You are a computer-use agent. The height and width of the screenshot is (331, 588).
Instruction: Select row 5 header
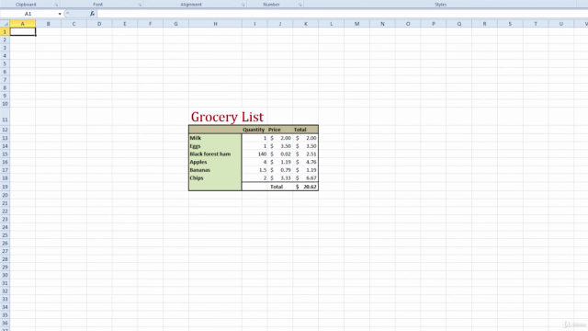[x=5, y=63]
